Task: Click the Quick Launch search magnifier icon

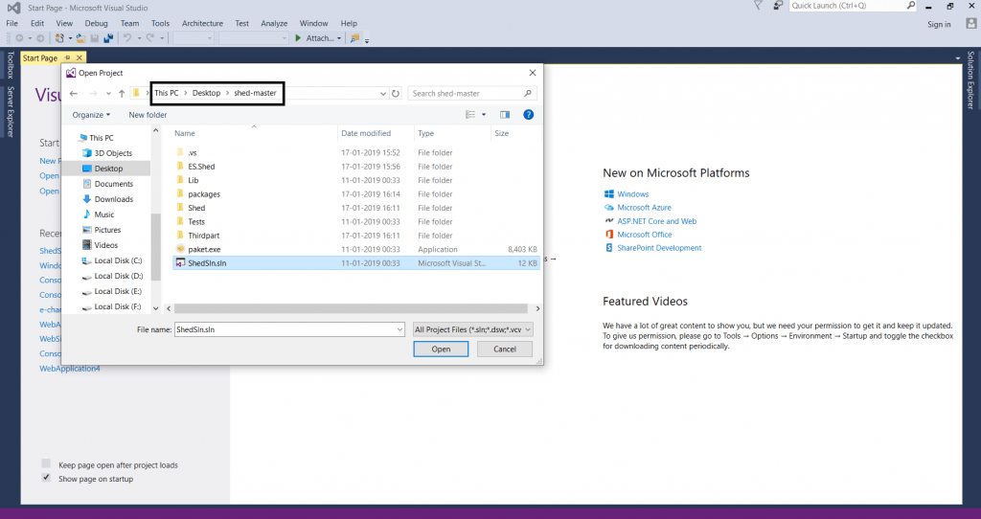Action: point(911,6)
